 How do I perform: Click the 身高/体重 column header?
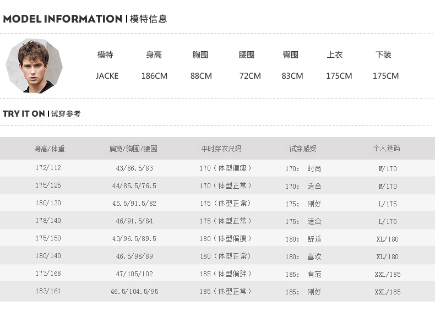click(50, 149)
